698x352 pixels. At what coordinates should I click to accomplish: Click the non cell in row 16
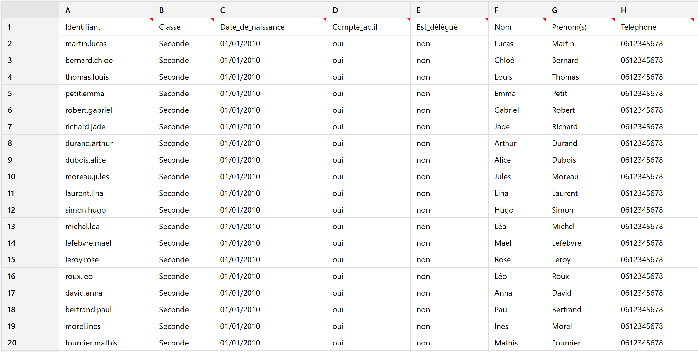(449, 276)
